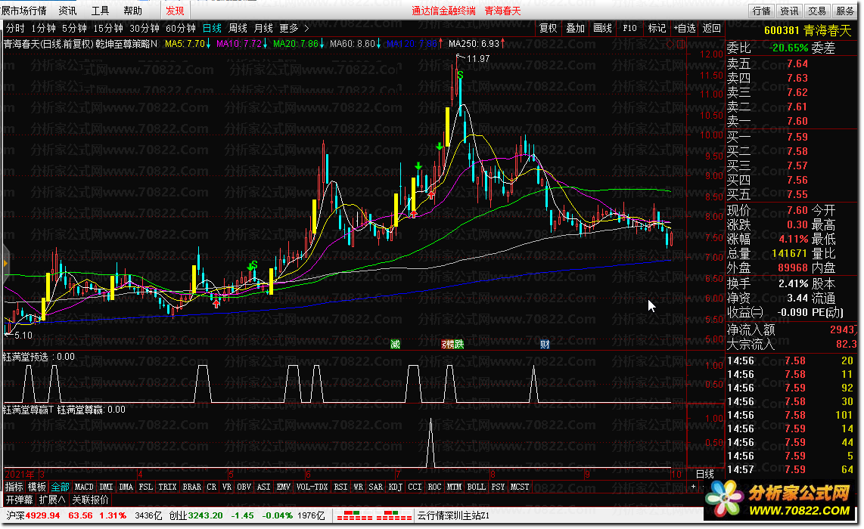Open the 资讯 menu in top-left

coord(68,11)
